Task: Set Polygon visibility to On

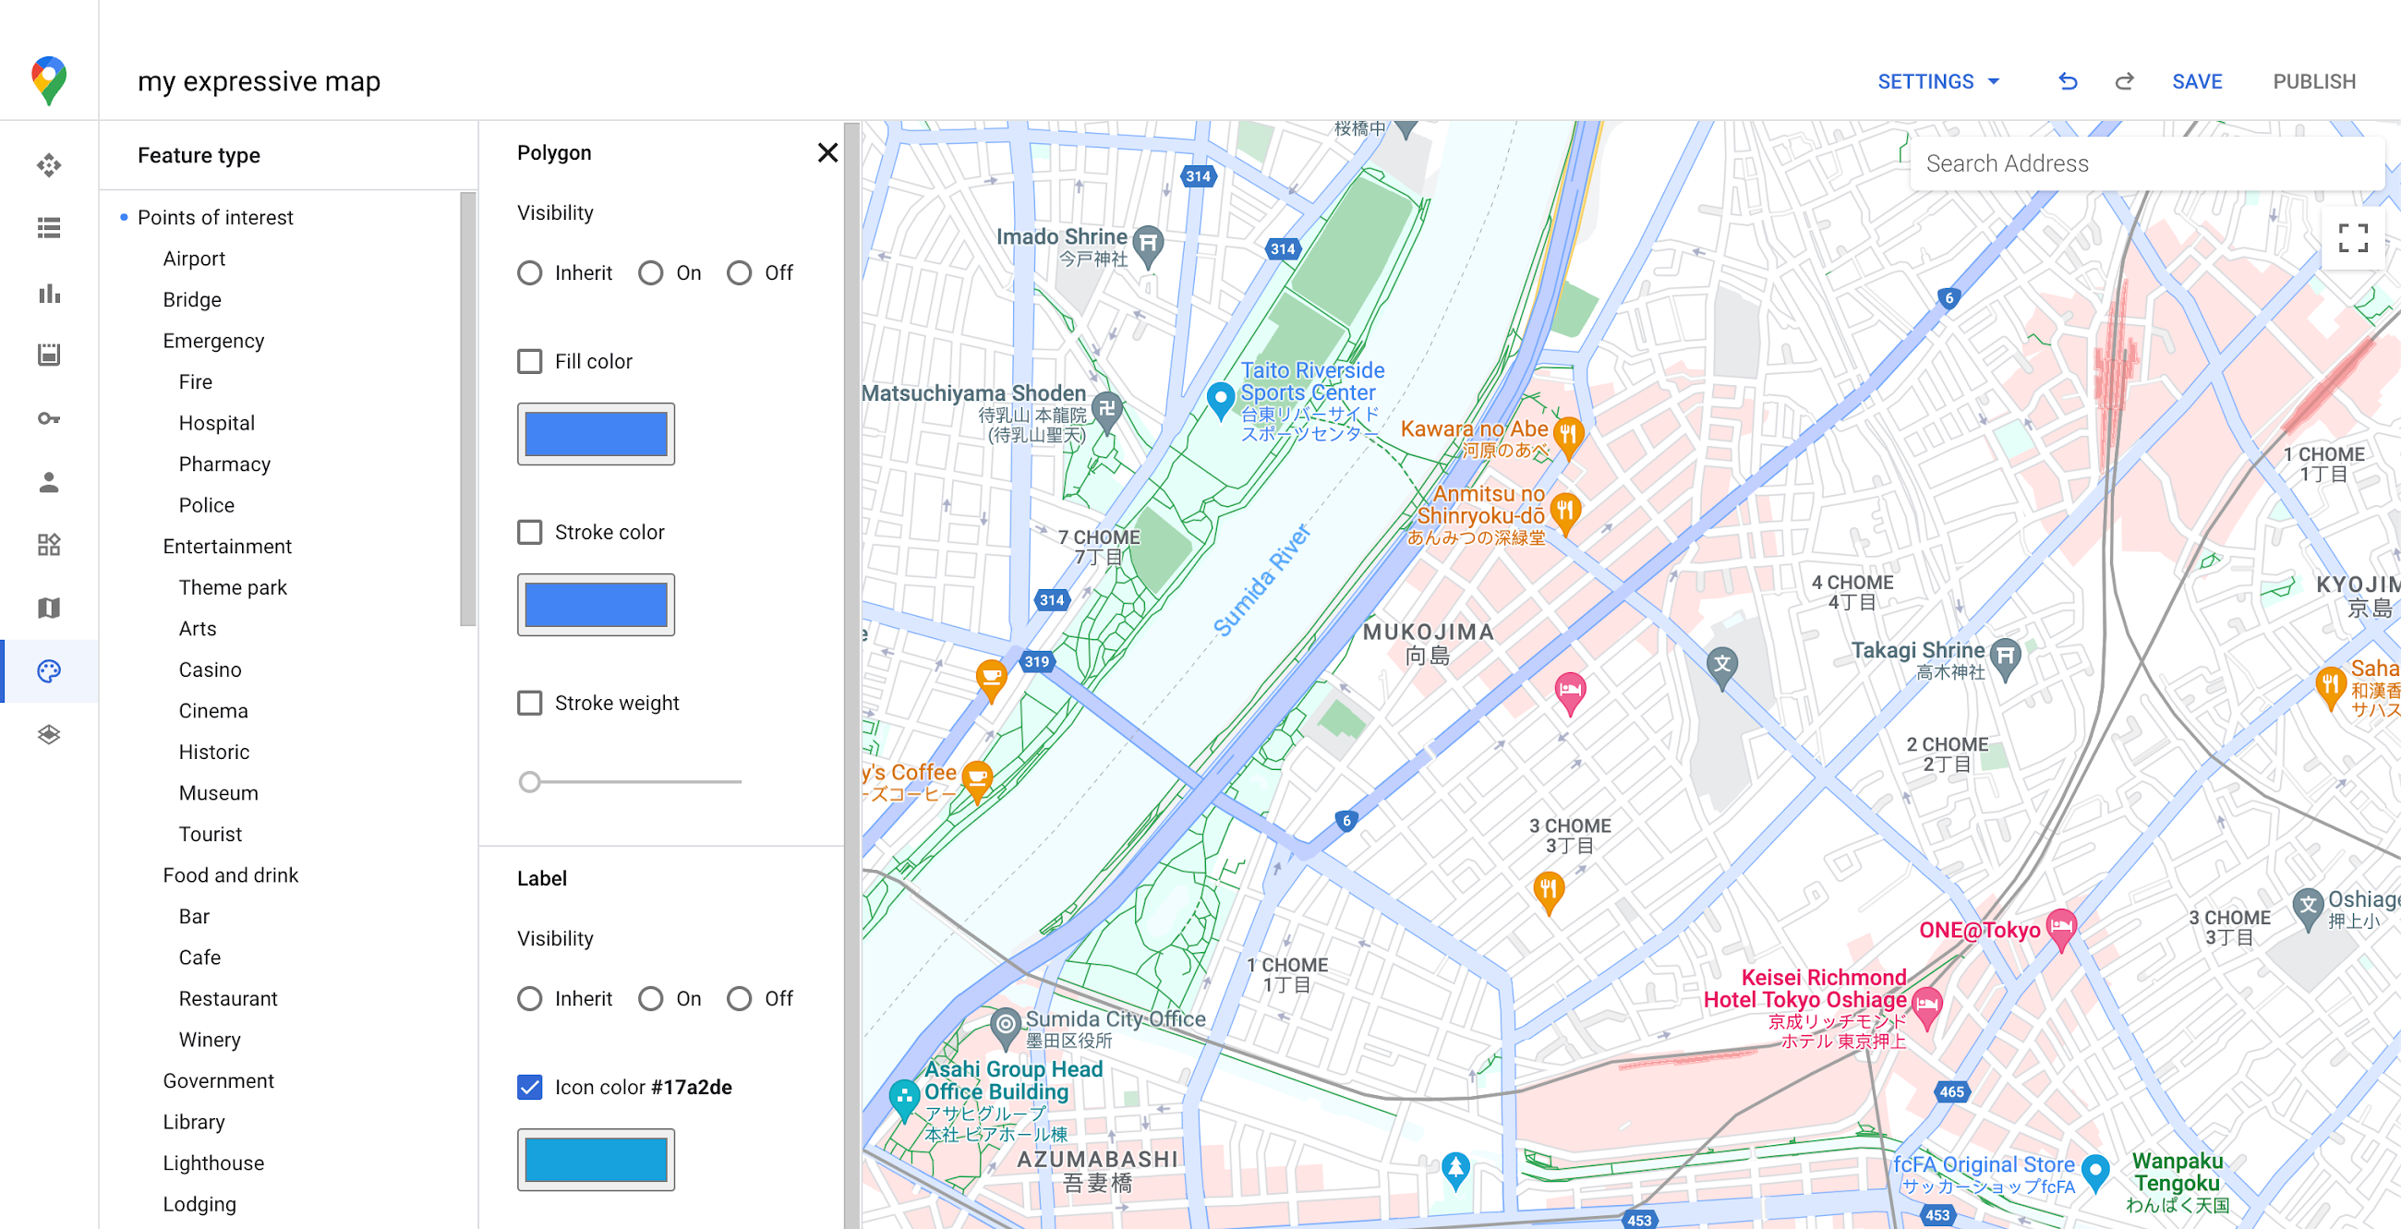Action: point(651,272)
